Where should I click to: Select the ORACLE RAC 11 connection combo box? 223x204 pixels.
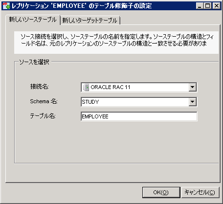pos(139,87)
